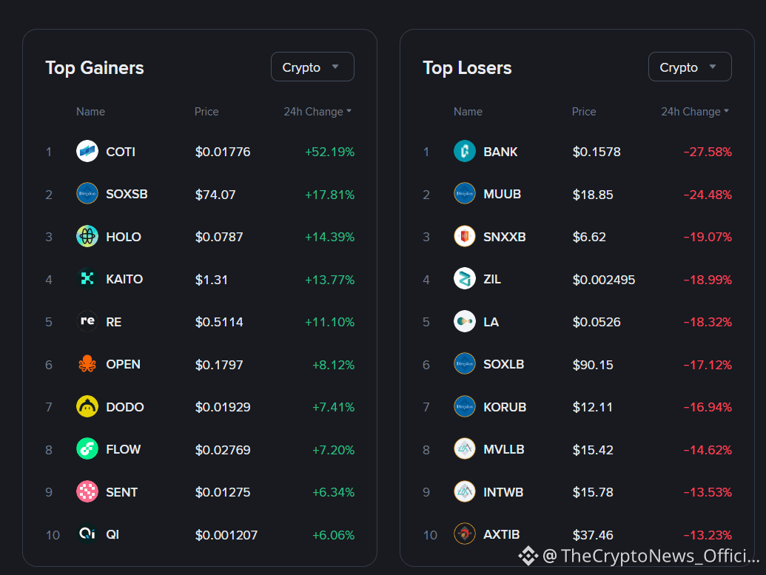Click the QI token icon
This screenshot has width=766, height=575.
tap(87, 534)
